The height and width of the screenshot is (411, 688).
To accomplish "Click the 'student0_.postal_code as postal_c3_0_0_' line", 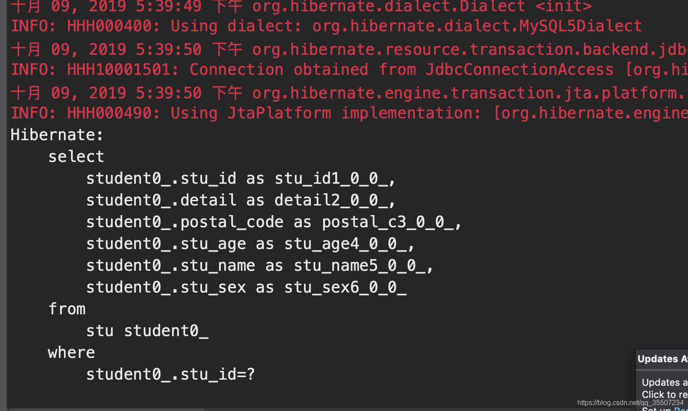I will 273,222.
